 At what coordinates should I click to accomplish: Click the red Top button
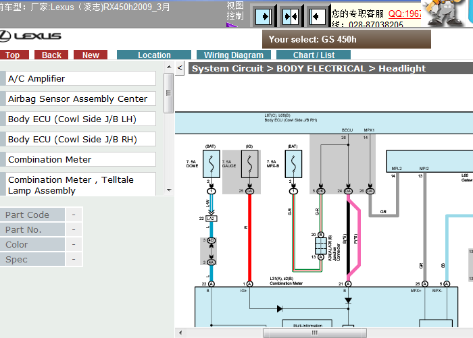click(13, 55)
